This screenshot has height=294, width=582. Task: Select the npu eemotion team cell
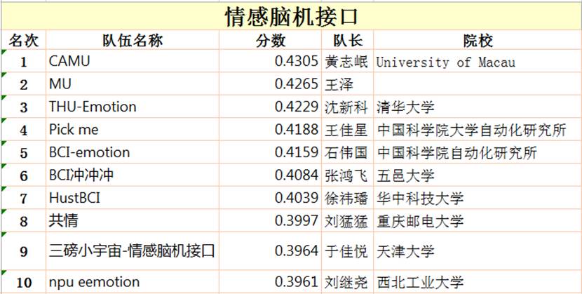132,282
